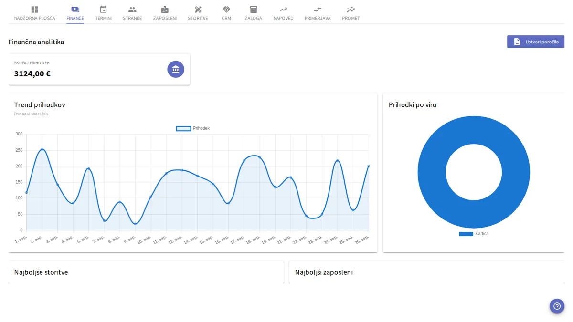Image resolution: width=573 pixels, height=322 pixels.
Task: Open the help question mark button
Action: [x=557, y=306]
